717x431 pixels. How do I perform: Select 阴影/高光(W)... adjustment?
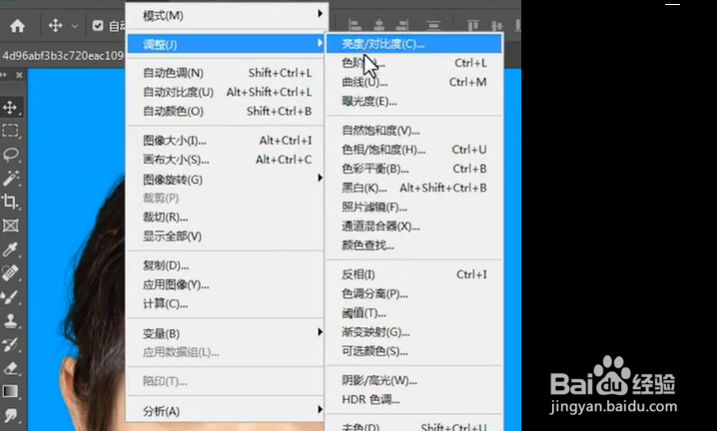tap(413, 380)
